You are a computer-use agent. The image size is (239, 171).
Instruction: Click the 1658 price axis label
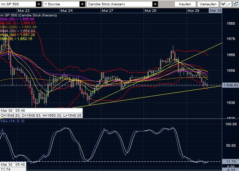click(231, 70)
